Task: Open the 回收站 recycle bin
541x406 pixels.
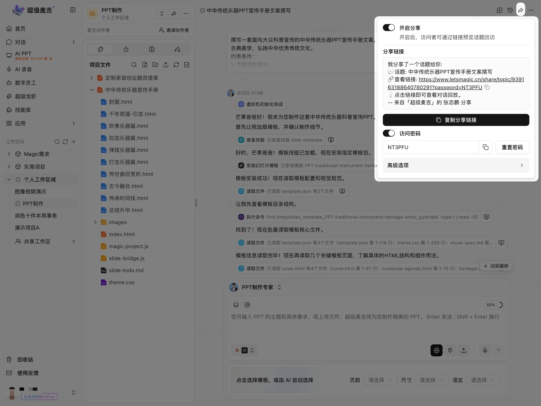Action: click(x=25, y=360)
